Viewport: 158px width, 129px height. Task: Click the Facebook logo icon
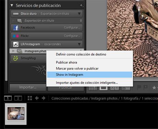16,28
